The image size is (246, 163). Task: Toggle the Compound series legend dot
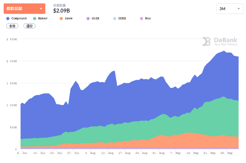click(x=8, y=18)
